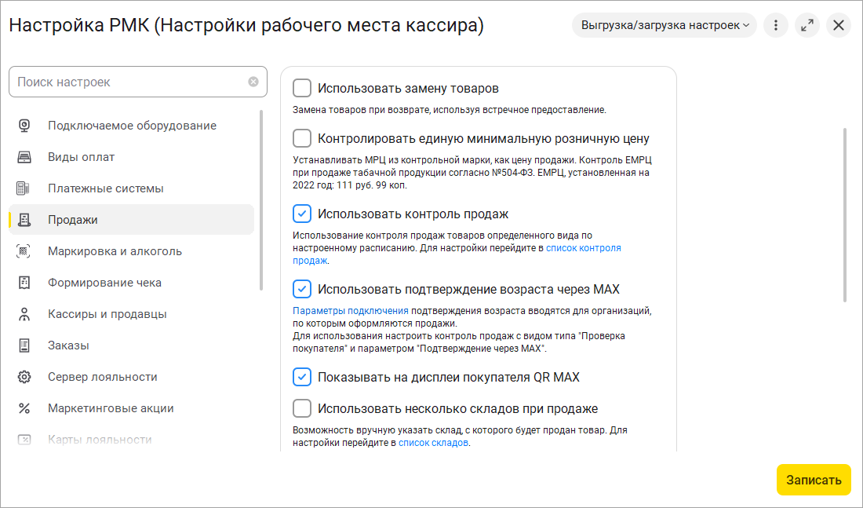Follow the Параметры подключения link
863x508 pixels.
click(350, 310)
